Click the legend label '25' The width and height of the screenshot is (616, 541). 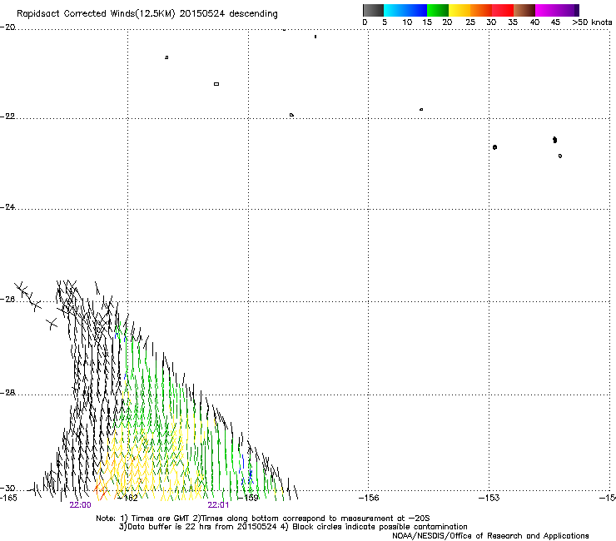click(470, 22)
